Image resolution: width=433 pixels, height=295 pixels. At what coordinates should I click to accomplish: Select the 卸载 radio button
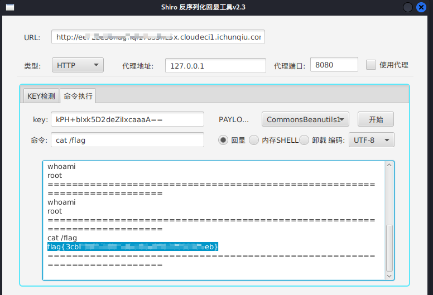coord(304,140)
